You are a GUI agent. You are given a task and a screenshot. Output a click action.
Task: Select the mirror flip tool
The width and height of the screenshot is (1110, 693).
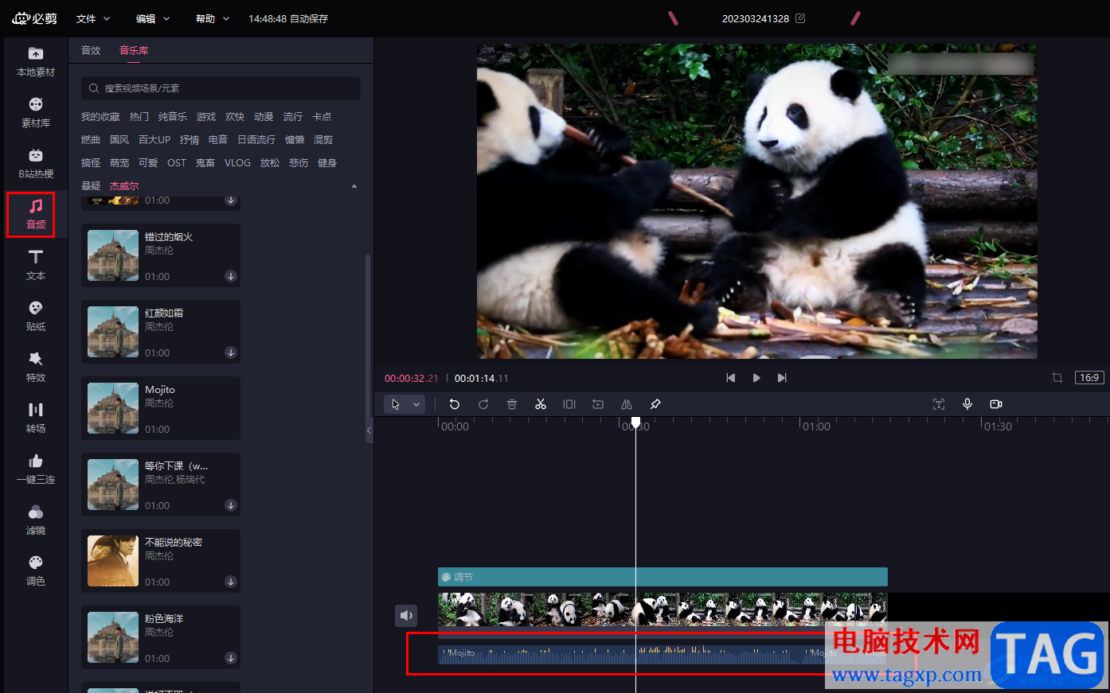tap(627, 404)
